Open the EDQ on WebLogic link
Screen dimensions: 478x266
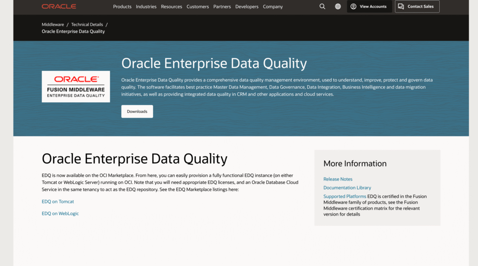click(x=60, y=213)
